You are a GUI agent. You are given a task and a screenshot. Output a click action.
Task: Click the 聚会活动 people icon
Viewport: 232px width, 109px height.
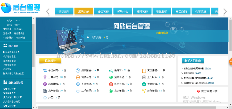(111, 77)
